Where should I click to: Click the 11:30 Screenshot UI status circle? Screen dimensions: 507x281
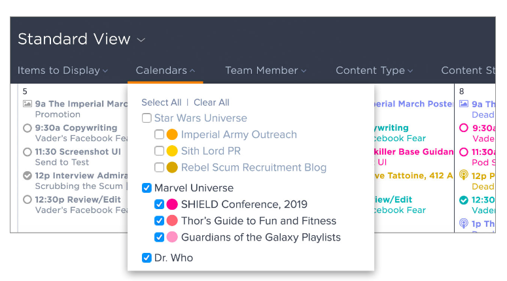point(27,152)
